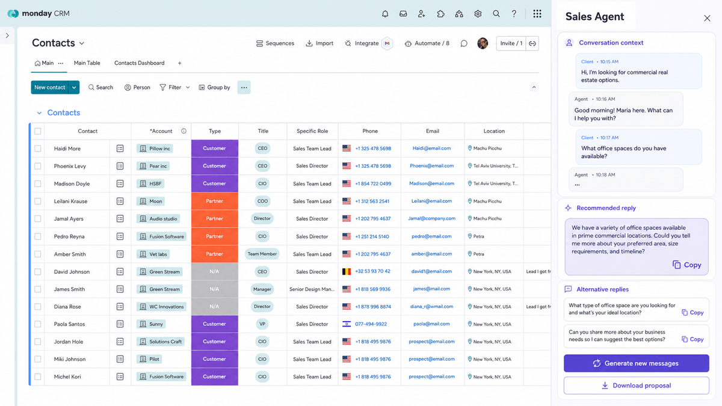Open the inbox icon in top bar

tap(403, 13)
